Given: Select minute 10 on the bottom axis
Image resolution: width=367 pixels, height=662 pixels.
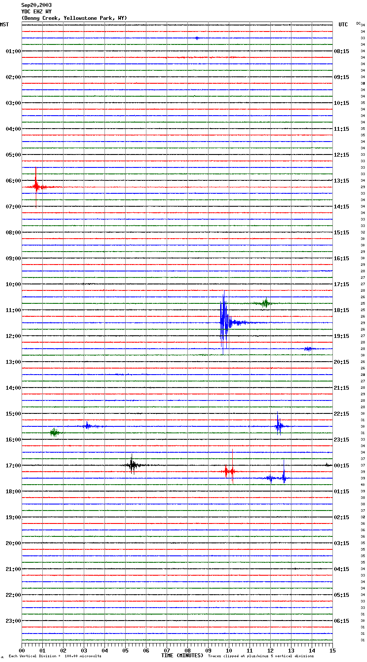Looking at the screenshot, I should click(x=229, y=650).
